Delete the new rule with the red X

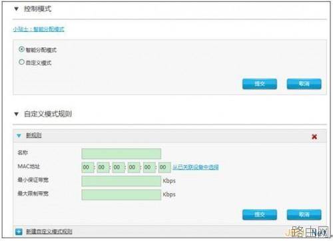click(314, 136)
